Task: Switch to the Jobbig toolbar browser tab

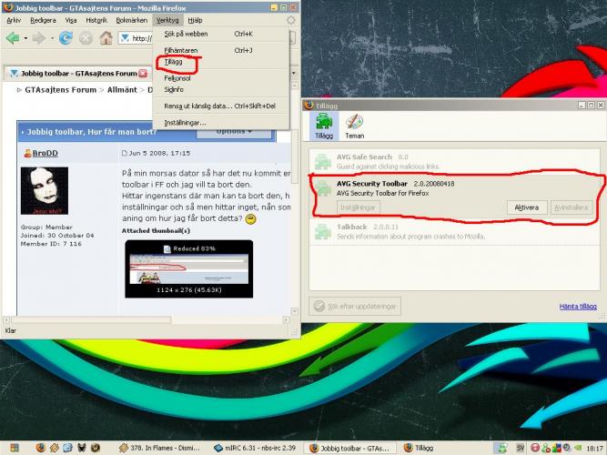Action: tap(78, 73)
